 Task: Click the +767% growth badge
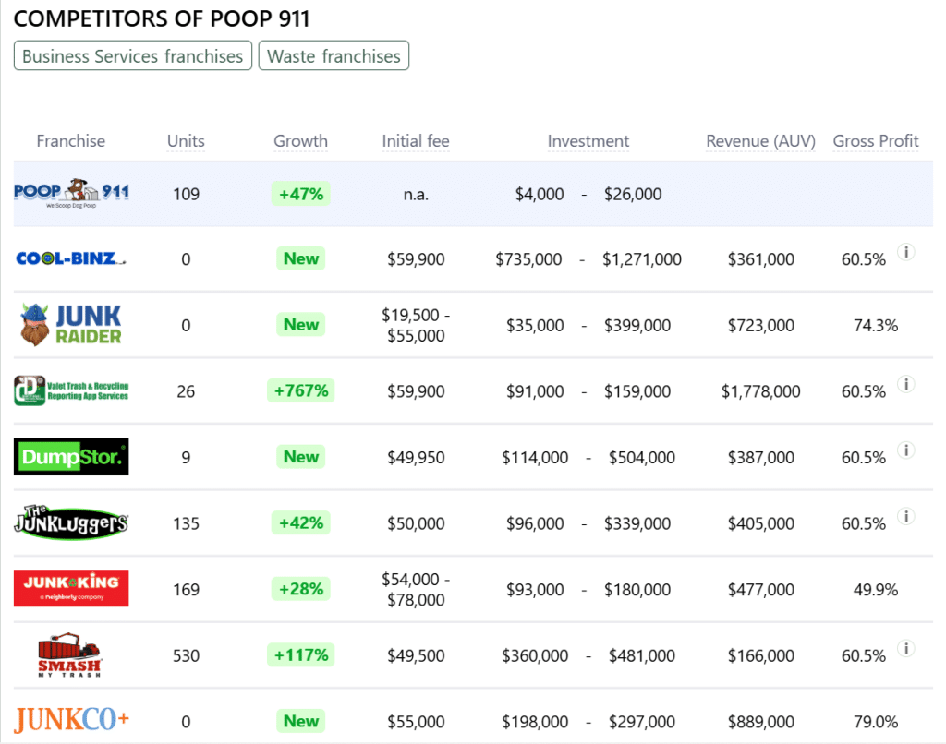click(x=300, y=390)
